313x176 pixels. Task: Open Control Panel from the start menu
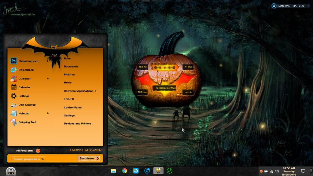point(72,108)
